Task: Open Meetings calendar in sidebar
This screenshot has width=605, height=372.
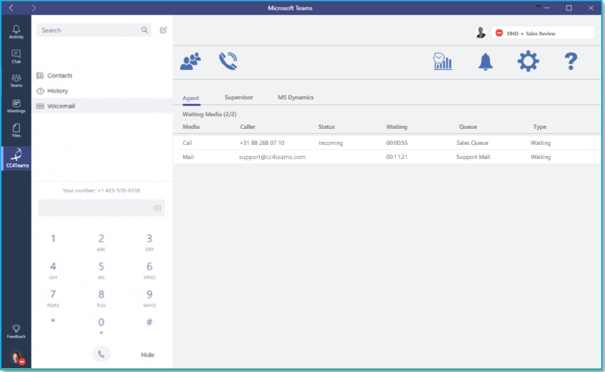Action: click(16, 106)
